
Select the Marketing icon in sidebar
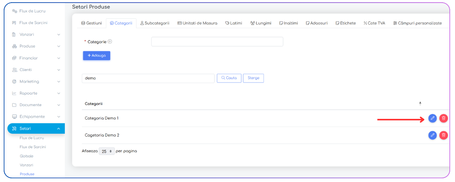(15, 81)
